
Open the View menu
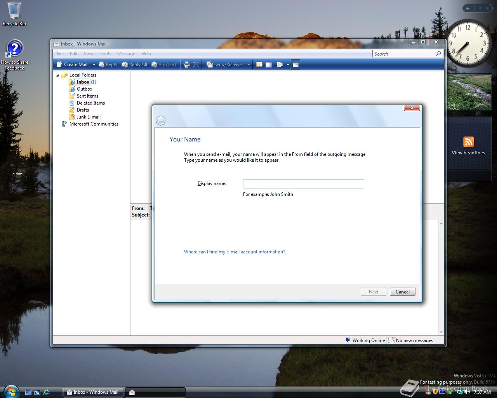coord(89,54)
